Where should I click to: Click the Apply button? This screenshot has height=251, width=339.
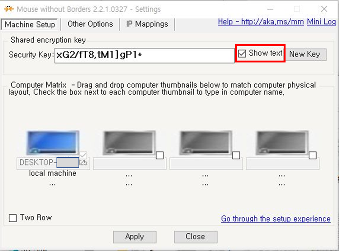(135, 237)
